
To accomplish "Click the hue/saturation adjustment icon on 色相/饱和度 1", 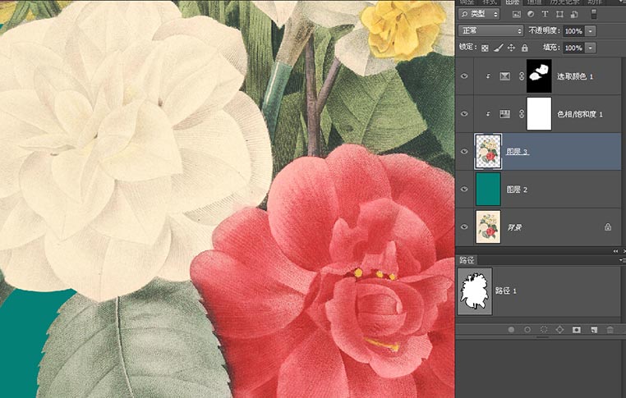I will click(x=504, y=114).
